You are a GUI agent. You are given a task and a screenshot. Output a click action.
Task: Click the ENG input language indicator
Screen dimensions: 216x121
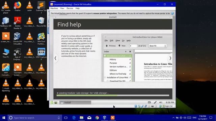click(194, 118)
